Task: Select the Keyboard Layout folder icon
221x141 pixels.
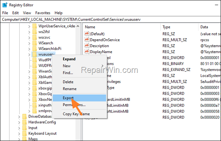Action: click(x=25, y=133)
